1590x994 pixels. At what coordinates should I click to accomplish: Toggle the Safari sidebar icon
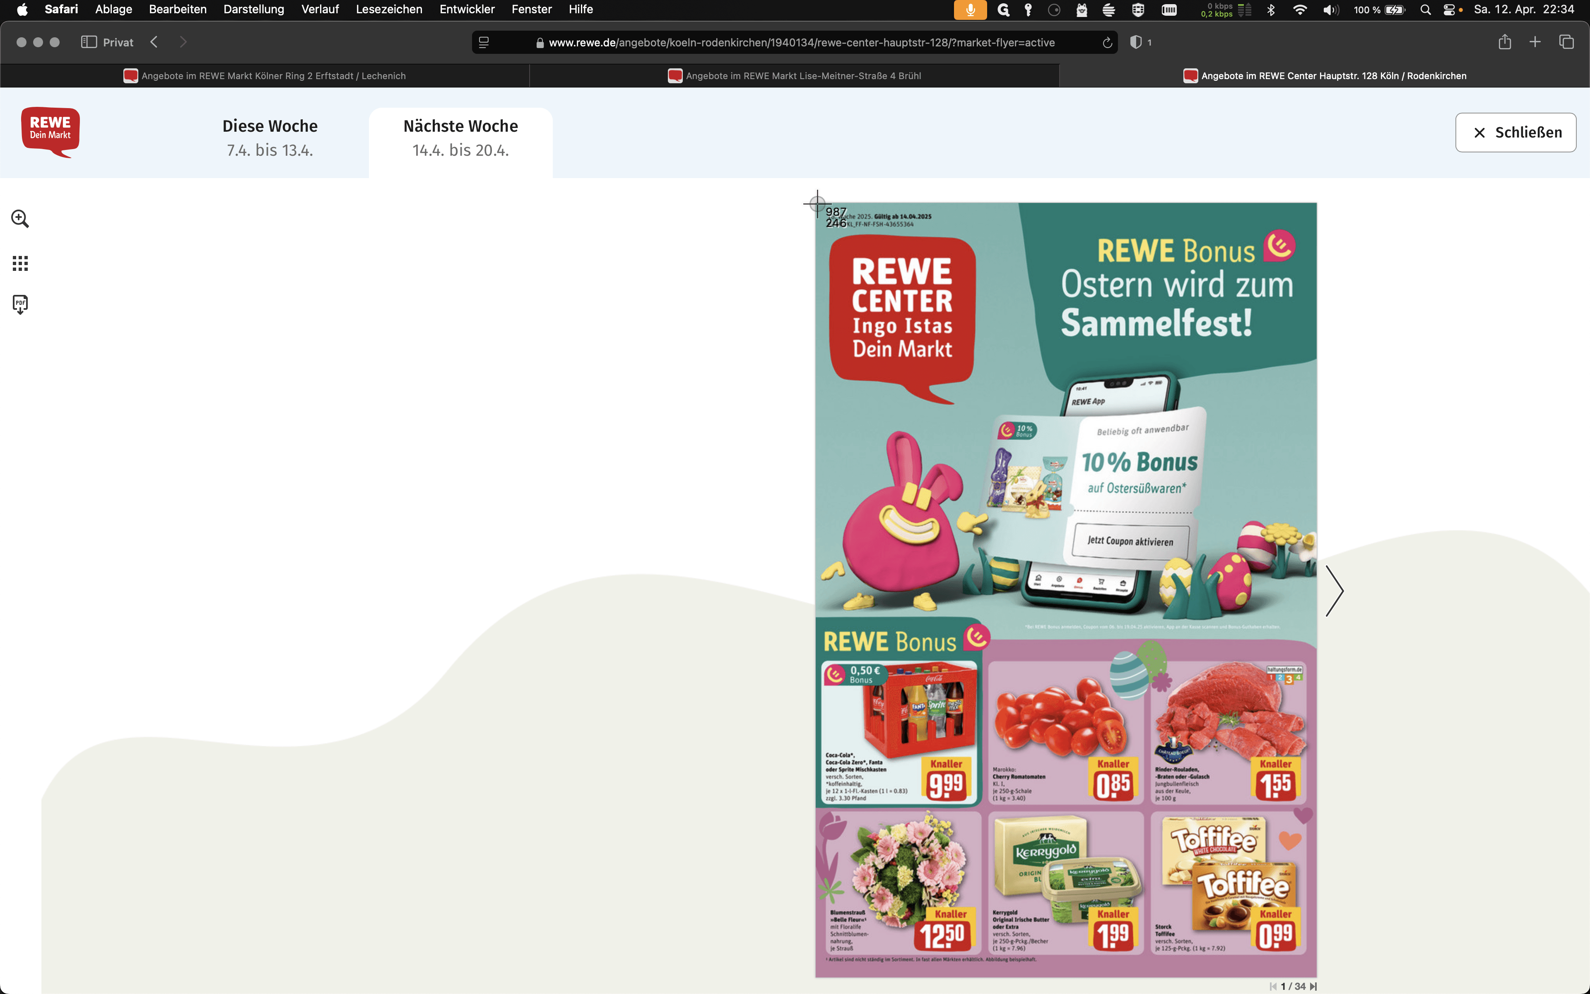pyautogui.click(x=89, y=42)
